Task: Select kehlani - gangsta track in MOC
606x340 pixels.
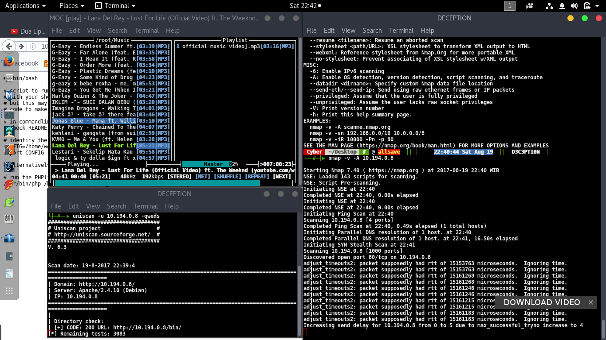Action: coord(111,133)
